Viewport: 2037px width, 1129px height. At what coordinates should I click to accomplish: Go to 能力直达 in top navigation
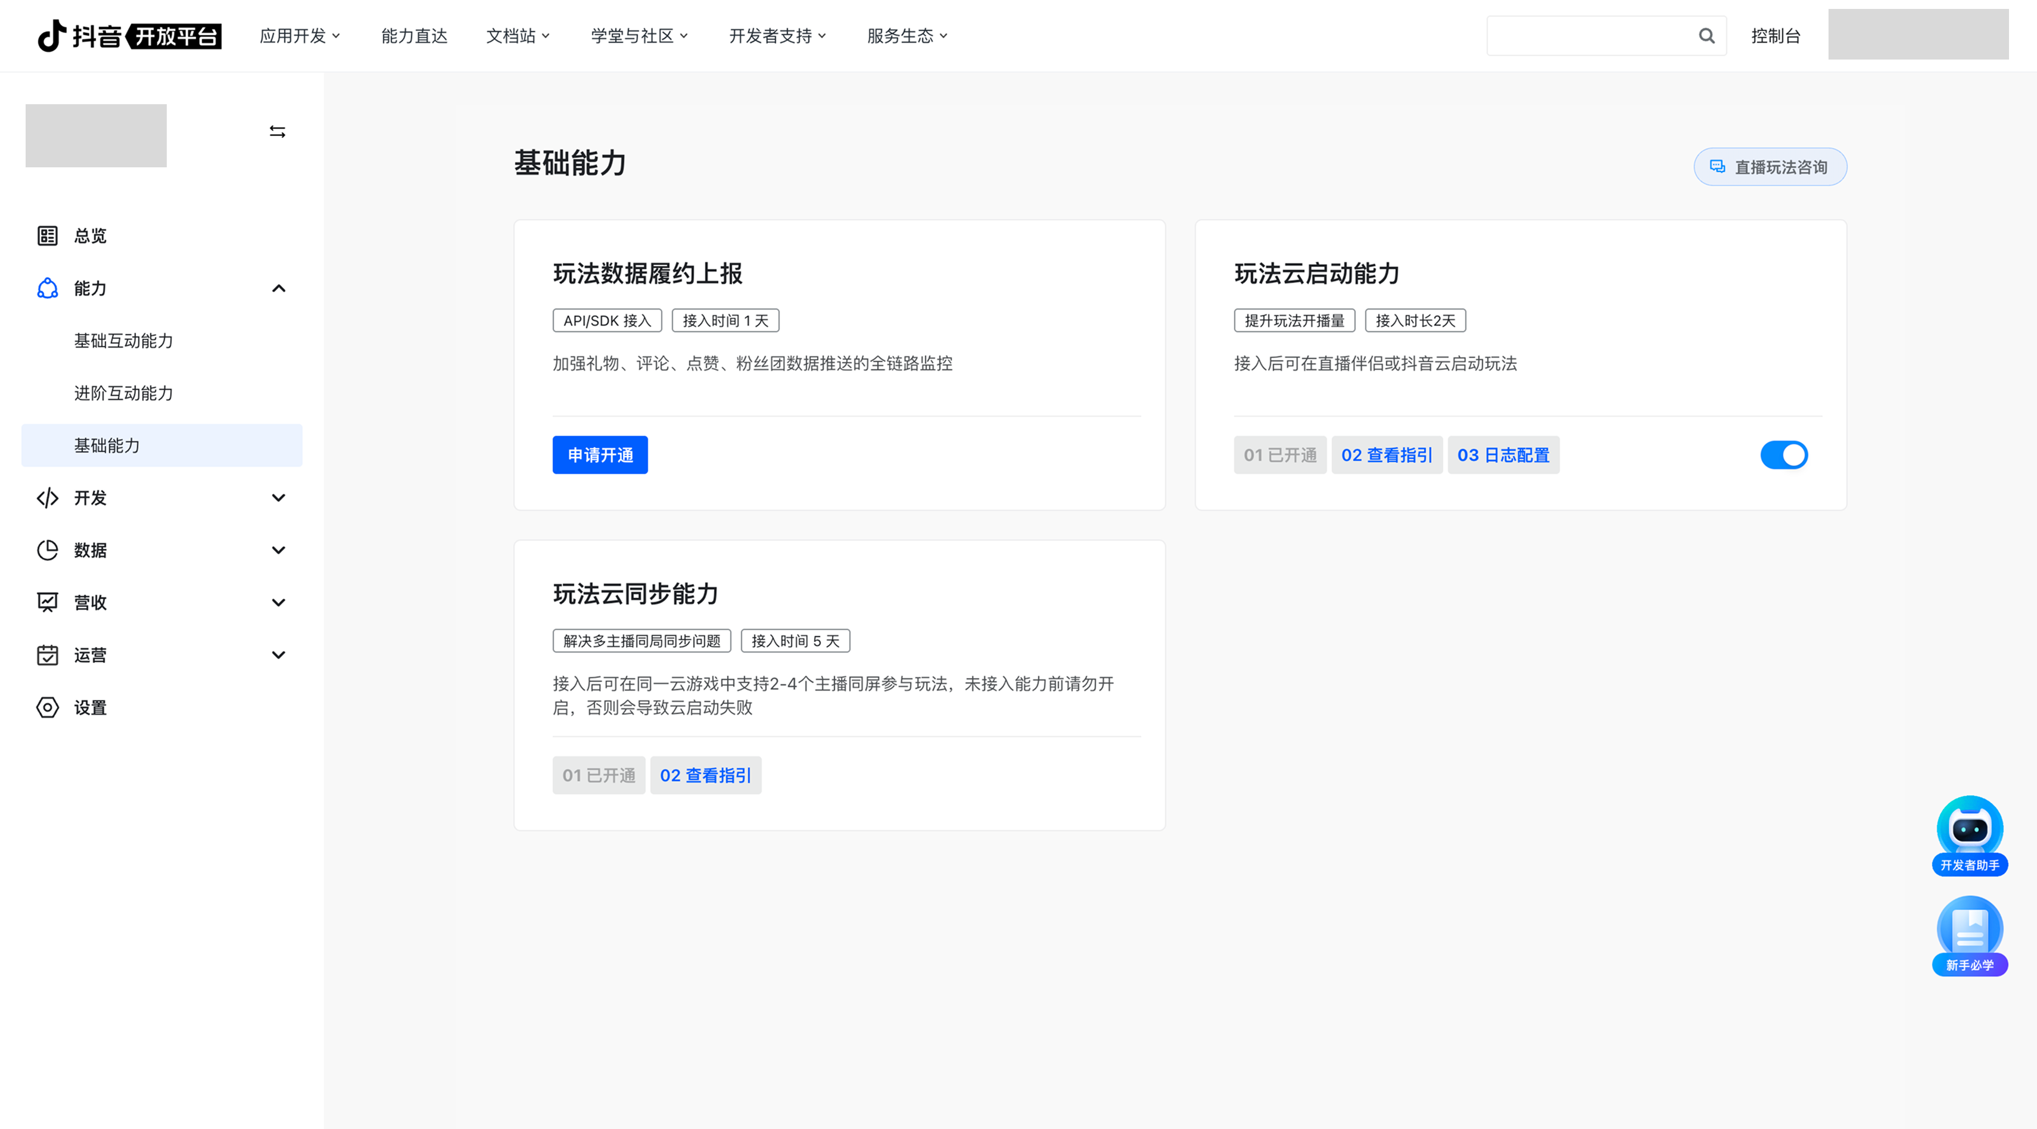pyautogui.click(x=415, y=36)
